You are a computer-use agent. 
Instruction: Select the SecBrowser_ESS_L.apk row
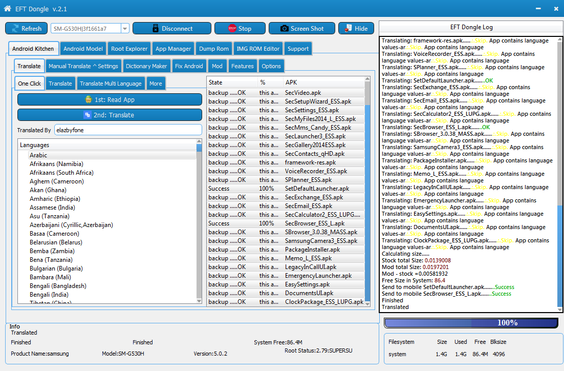286,223
